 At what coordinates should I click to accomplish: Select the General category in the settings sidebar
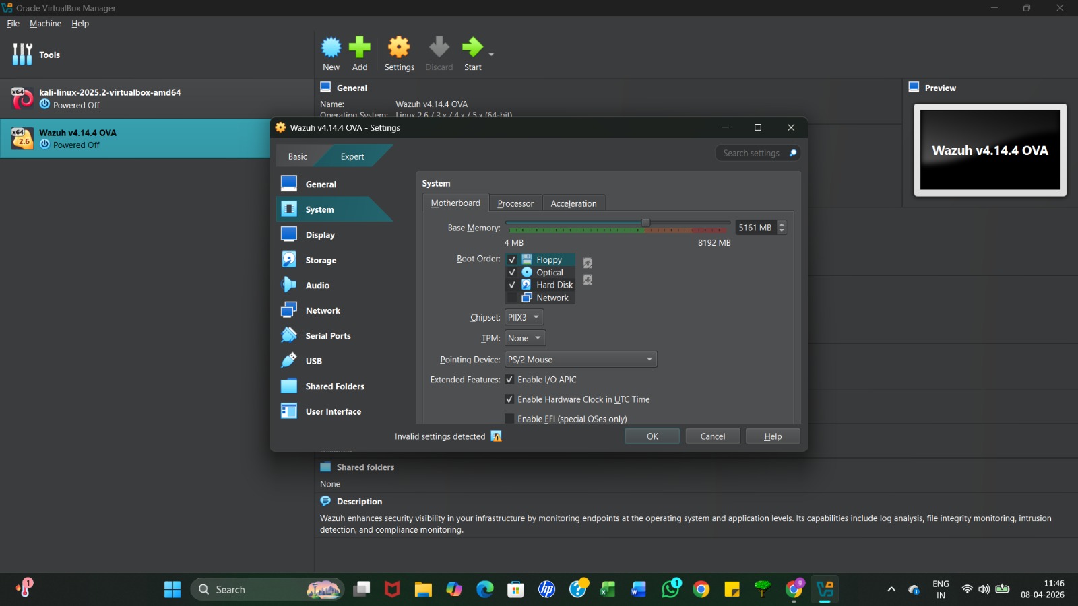pyautogui.click(x=334, y=184)
